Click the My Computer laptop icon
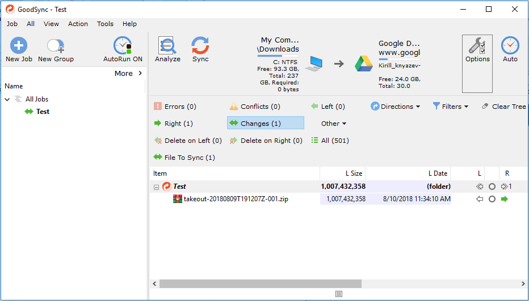The height and width of the screenshot is (301, 529). [314, 63]
